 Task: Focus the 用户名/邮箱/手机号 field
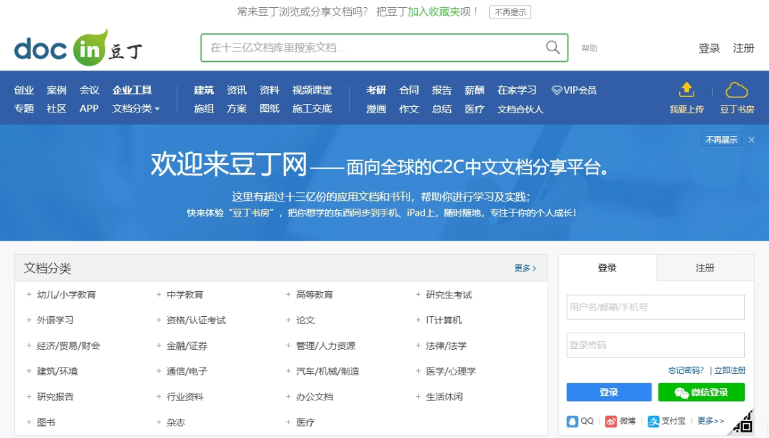coord(655,307)
